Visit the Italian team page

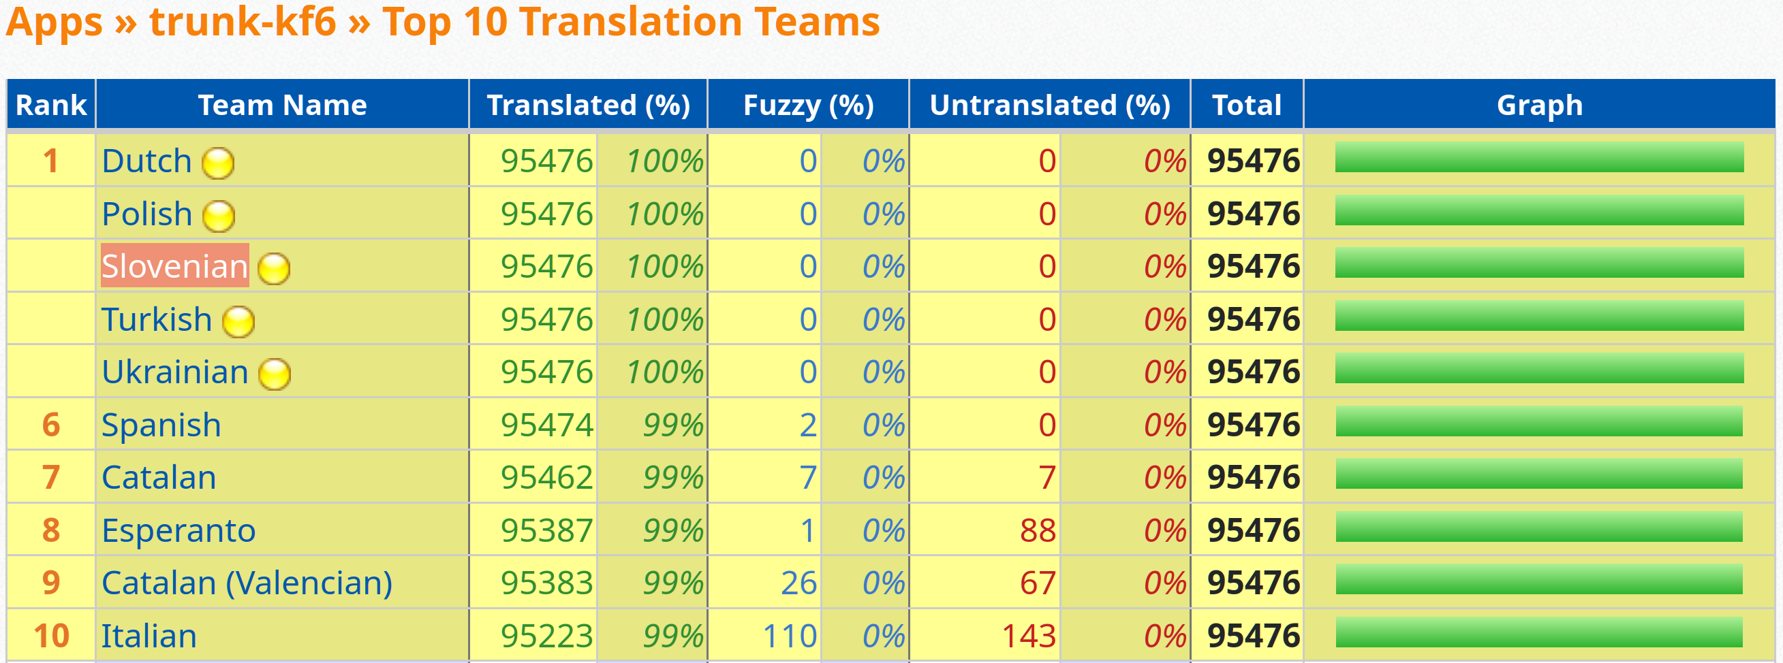click(149, 635)
